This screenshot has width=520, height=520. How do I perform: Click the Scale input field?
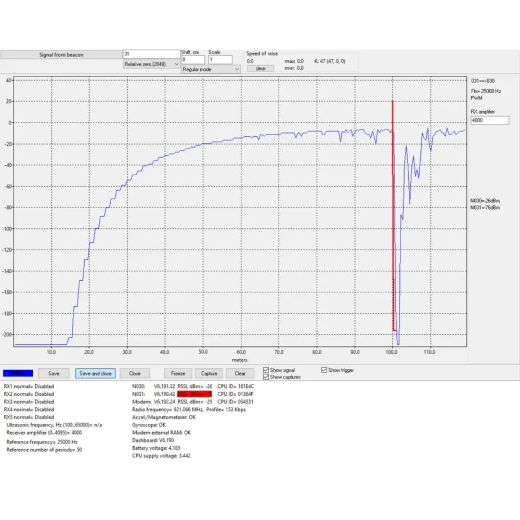pyautogui.click(x=221, y=60)
